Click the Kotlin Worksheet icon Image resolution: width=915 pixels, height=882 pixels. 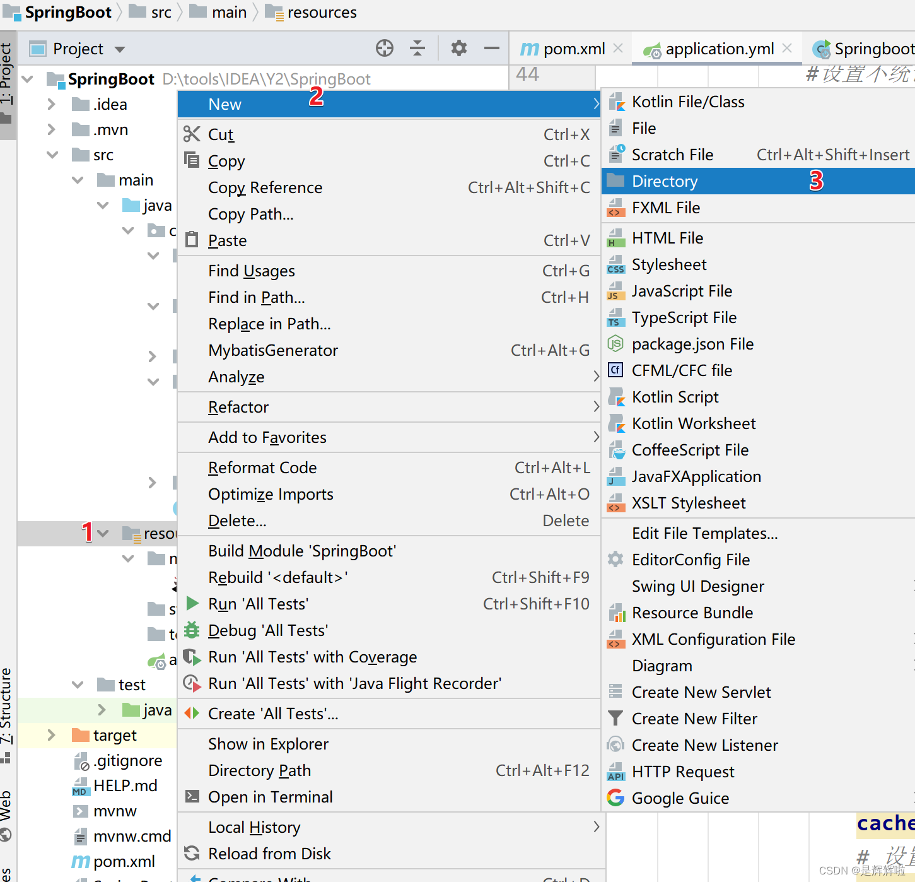[615, 423]
